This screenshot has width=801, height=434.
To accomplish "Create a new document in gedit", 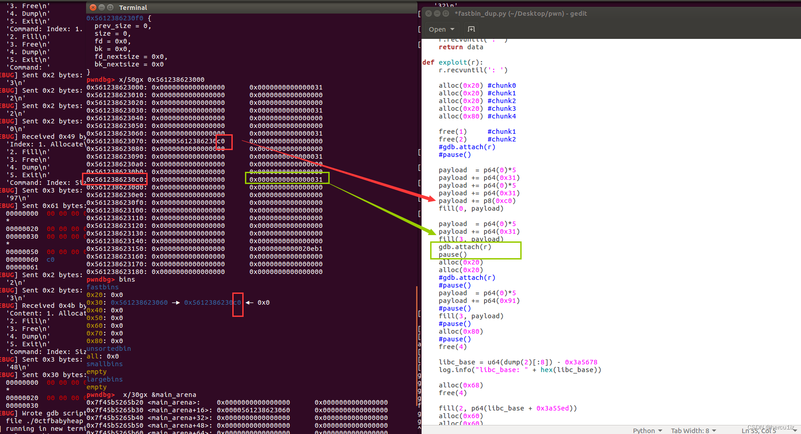I will click(471, 29).
